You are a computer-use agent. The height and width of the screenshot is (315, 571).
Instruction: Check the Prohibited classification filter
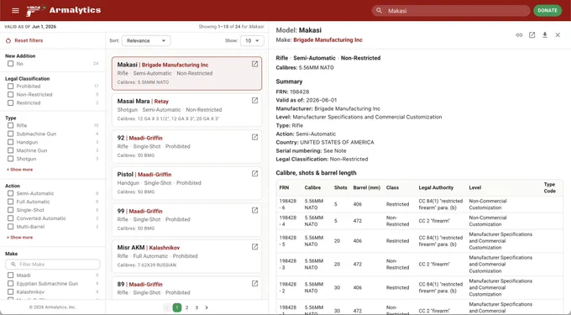tap(11, 87)
